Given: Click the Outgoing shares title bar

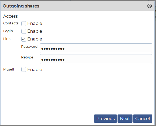Looking at the screenshot, I should point(74,6).
